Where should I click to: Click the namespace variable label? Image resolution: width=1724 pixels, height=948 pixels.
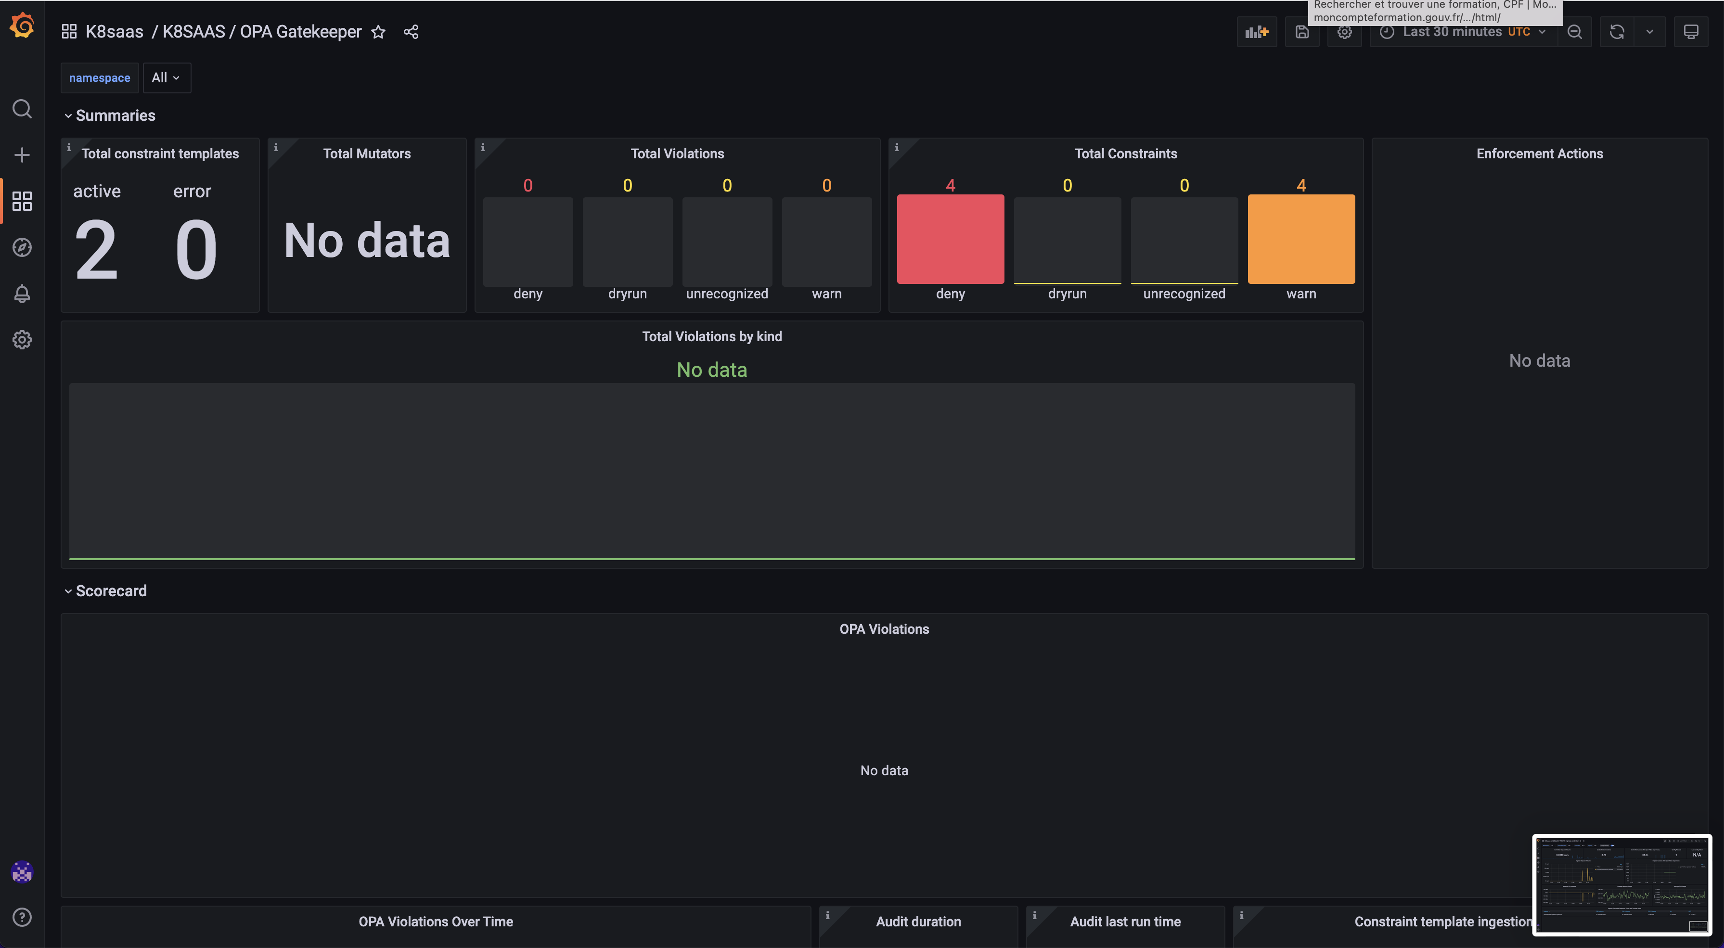point(100,77)
